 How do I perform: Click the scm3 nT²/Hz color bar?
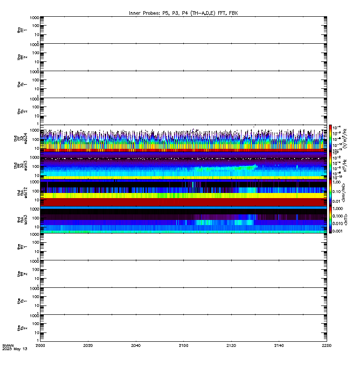coord(330,166)
